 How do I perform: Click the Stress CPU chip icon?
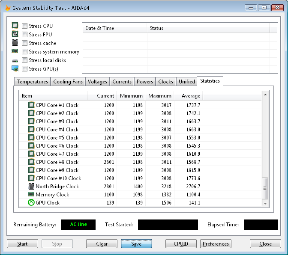pos(15,25)
